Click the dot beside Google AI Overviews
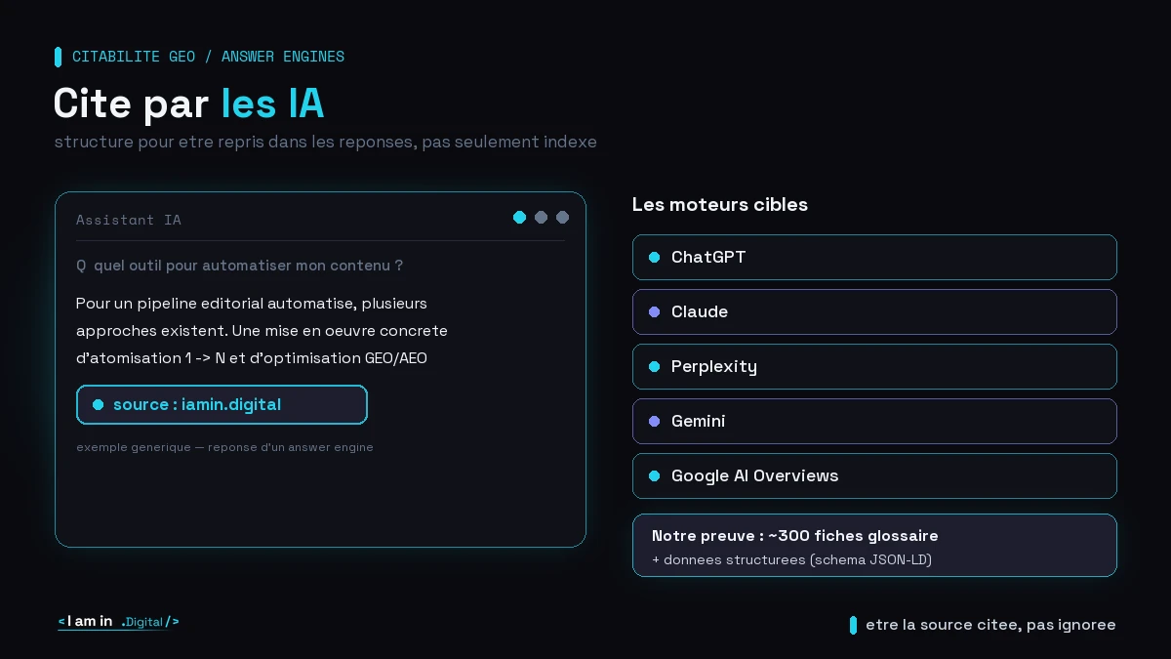The image size is (1171, 659). point(655,475)
